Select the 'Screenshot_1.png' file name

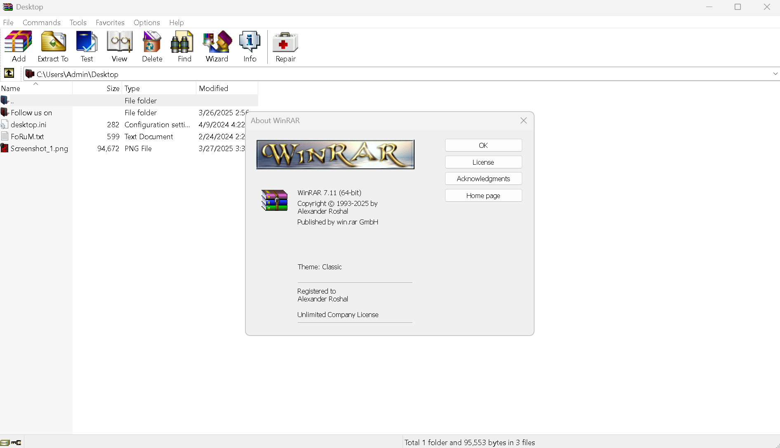click(40, 148)
